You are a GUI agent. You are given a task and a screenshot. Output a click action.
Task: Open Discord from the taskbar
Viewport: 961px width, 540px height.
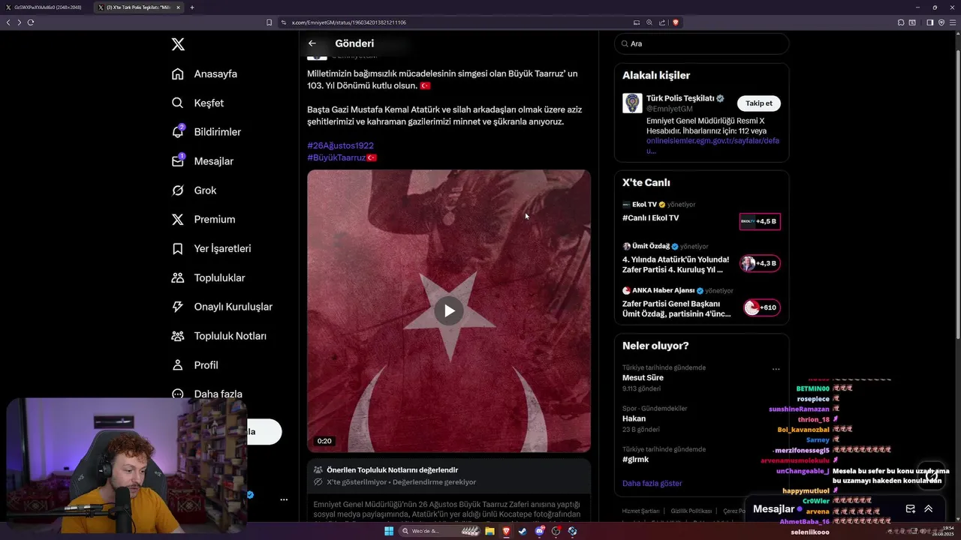click(x=540, y=531)
